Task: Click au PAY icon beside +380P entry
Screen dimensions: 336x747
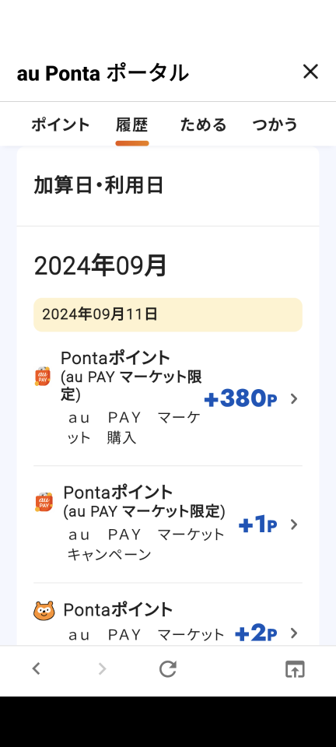Action: point(43,377)
